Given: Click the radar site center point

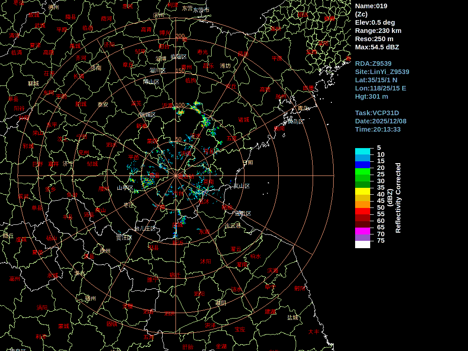Looking at the screenshot, I should [175, 175].
